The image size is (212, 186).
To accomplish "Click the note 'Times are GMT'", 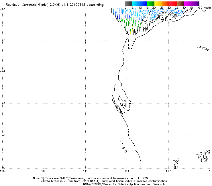I will tap(55, 178).
